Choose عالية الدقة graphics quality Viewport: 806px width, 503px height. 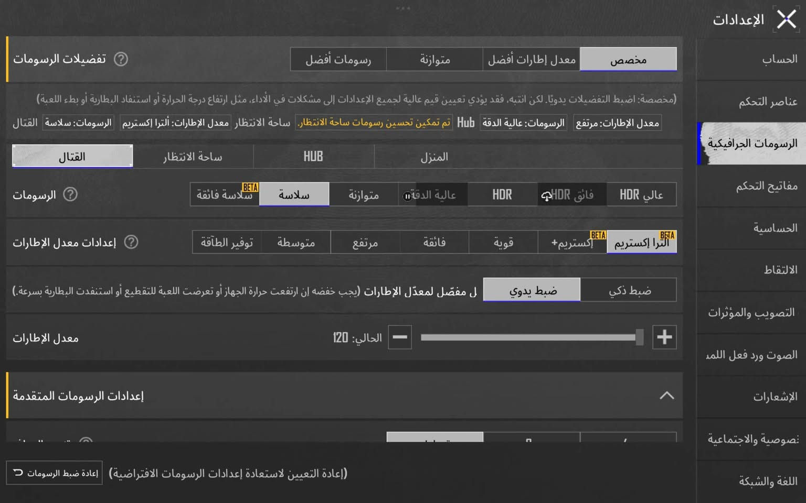433,194
